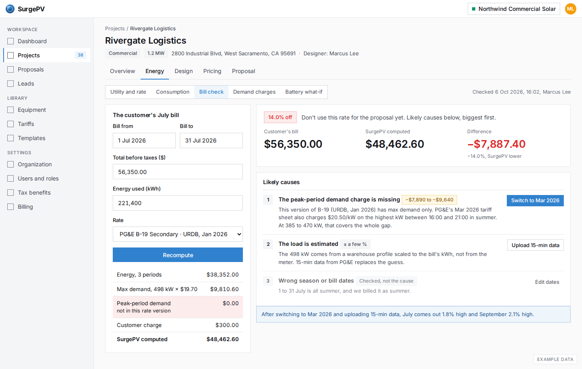Click the Peak-period demand row's $0.00 amount

click(231, 303)
